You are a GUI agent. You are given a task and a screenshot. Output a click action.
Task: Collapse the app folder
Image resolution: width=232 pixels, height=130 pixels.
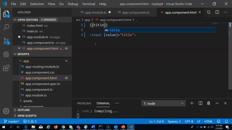click(20, 61)
